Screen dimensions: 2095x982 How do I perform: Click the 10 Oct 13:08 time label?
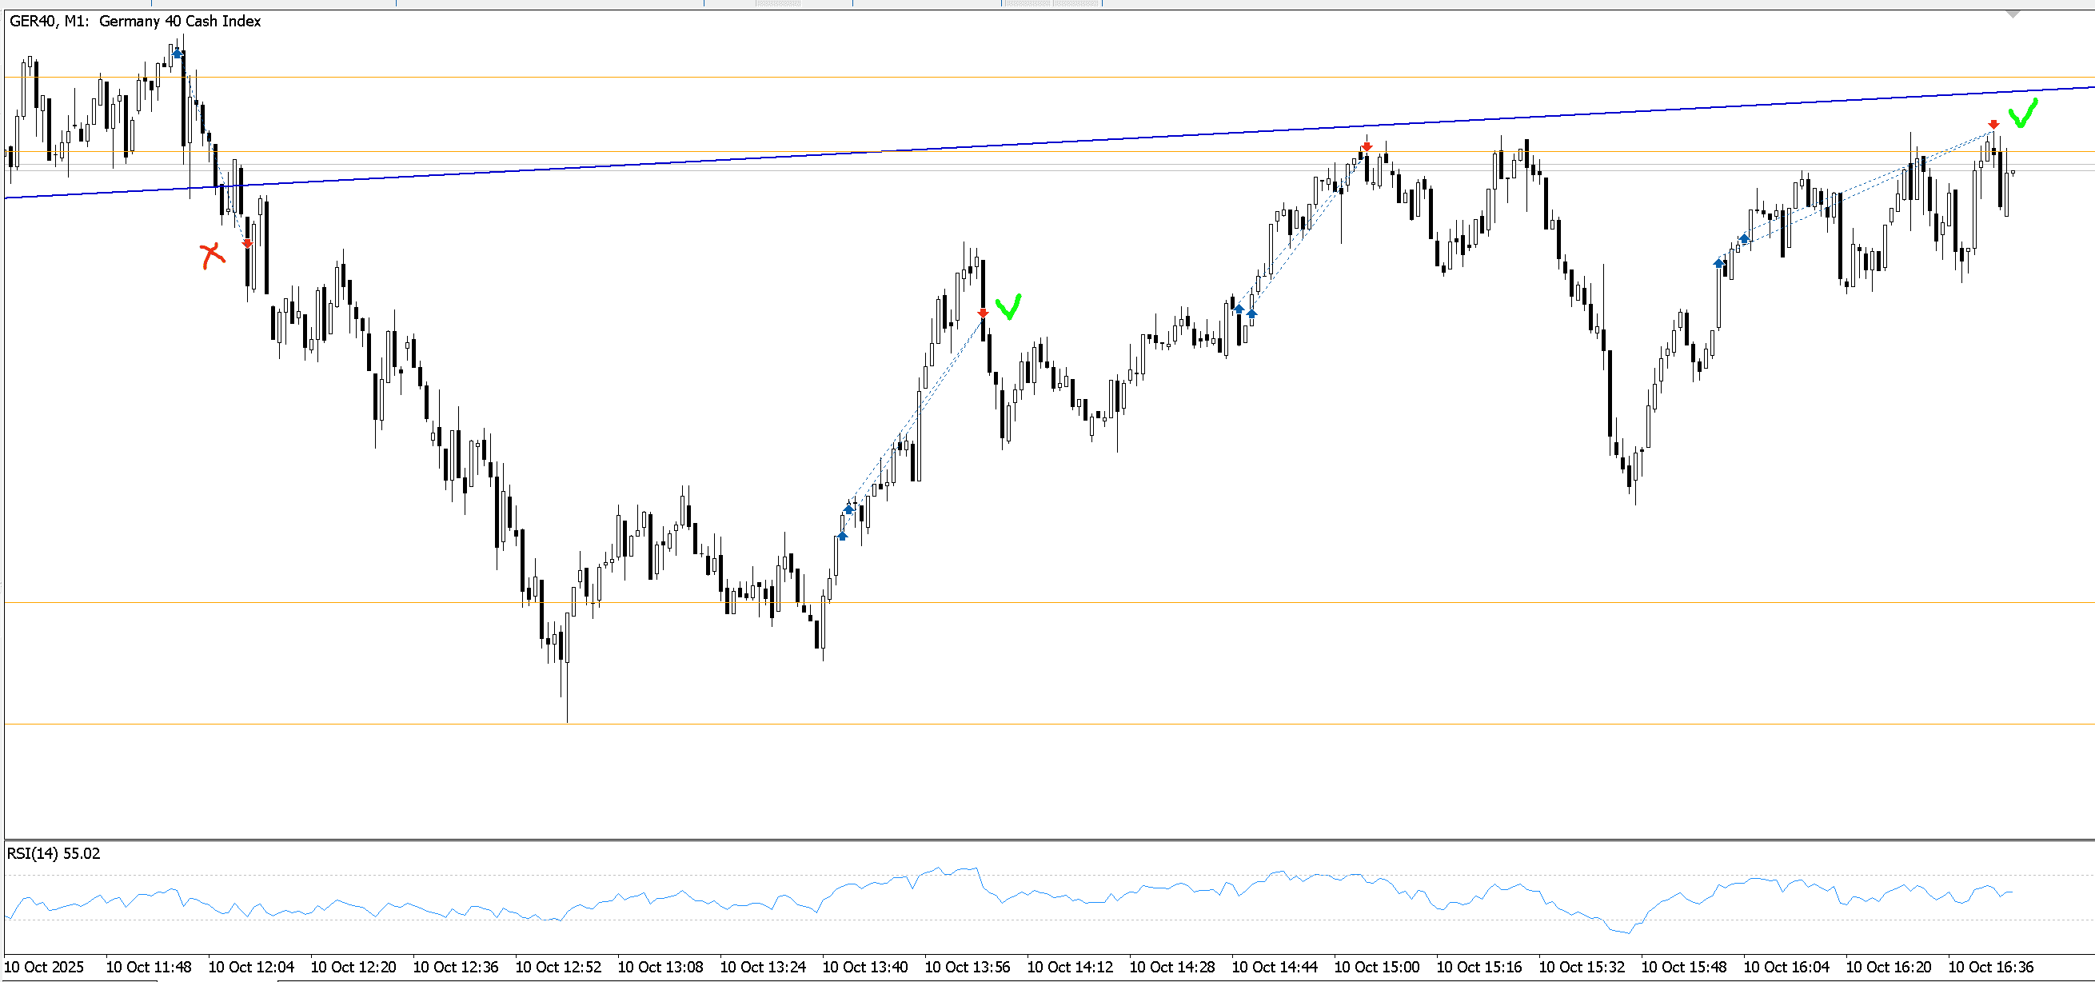tap(660, 967)
